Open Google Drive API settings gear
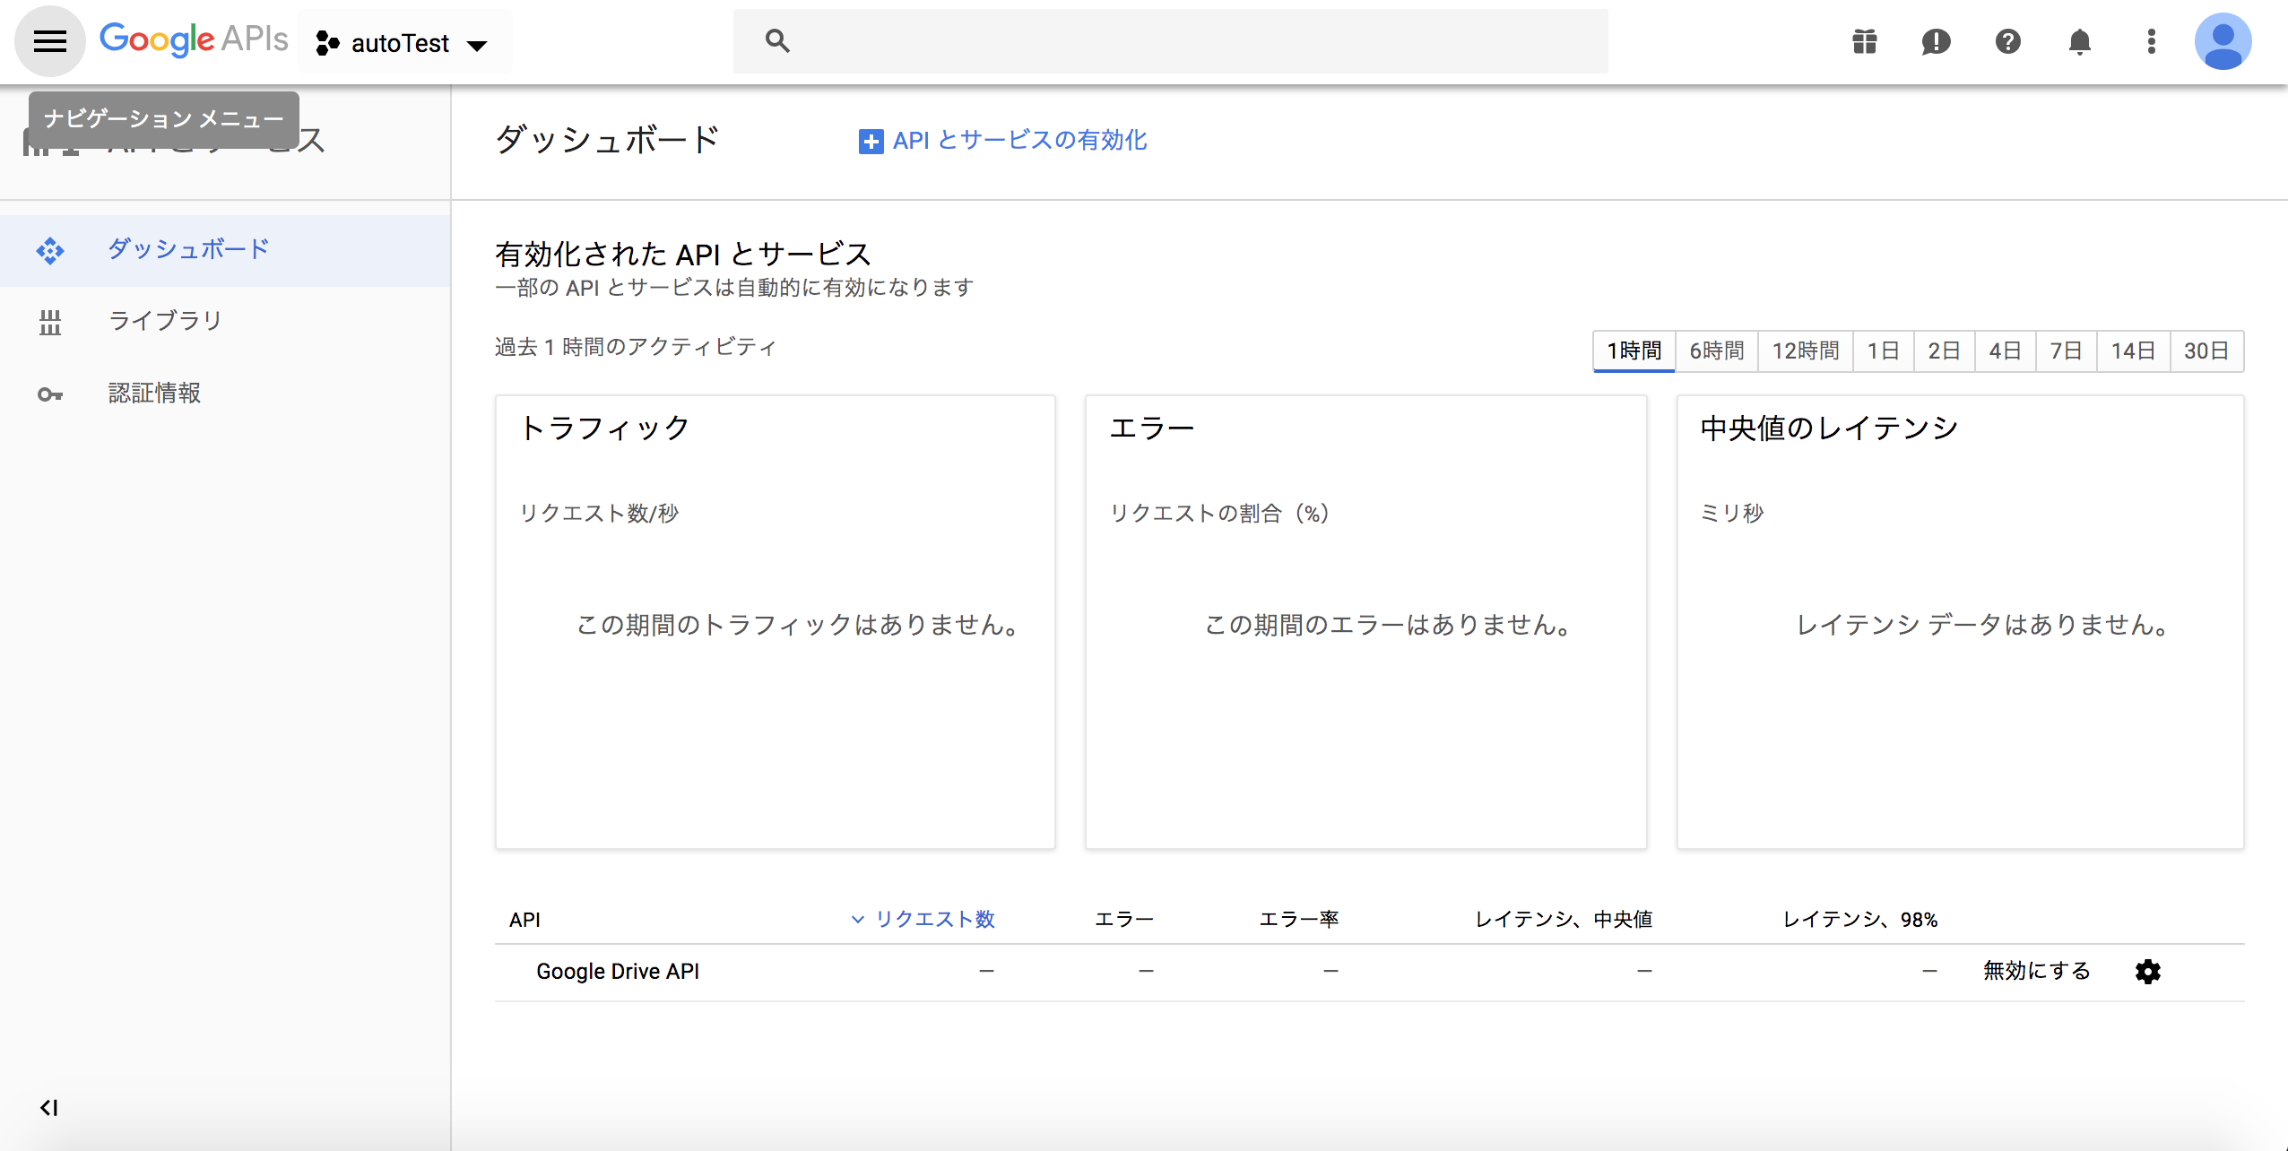This screenshot has width=2288, height=1151. (x=2147, y=972)
